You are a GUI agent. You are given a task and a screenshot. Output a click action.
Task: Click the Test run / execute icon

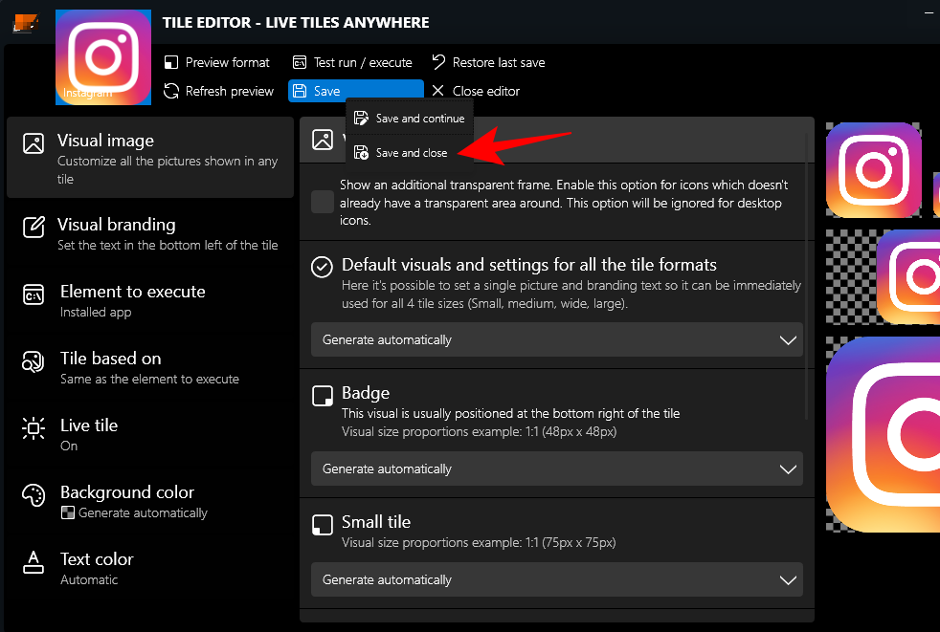pyautogui.click(x=300, y=62)
